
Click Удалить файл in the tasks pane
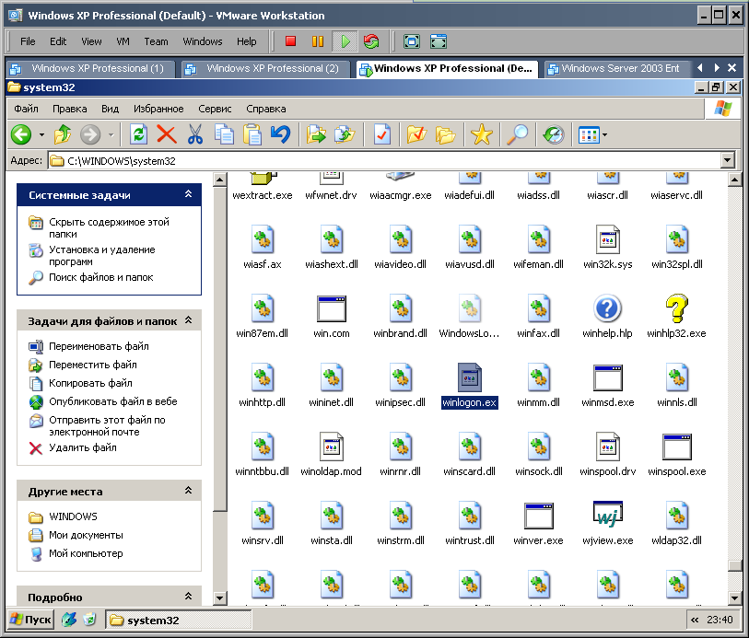(83, 447)
